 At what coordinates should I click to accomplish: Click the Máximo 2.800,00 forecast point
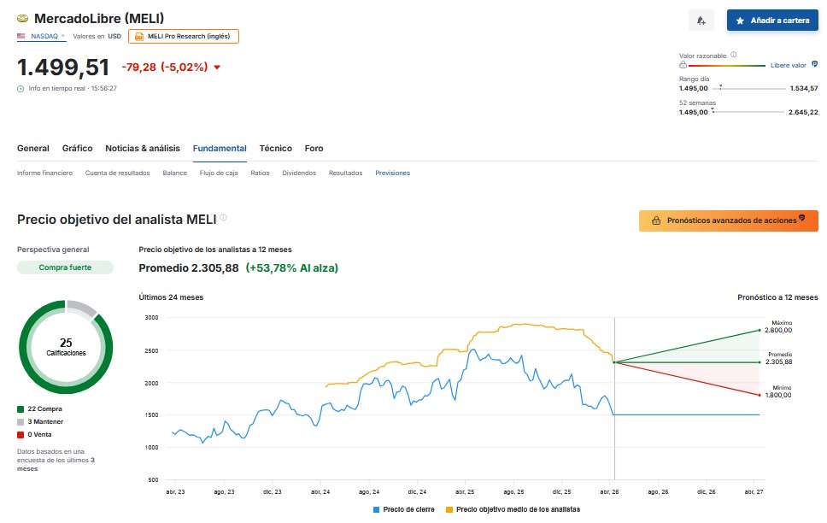760,331
